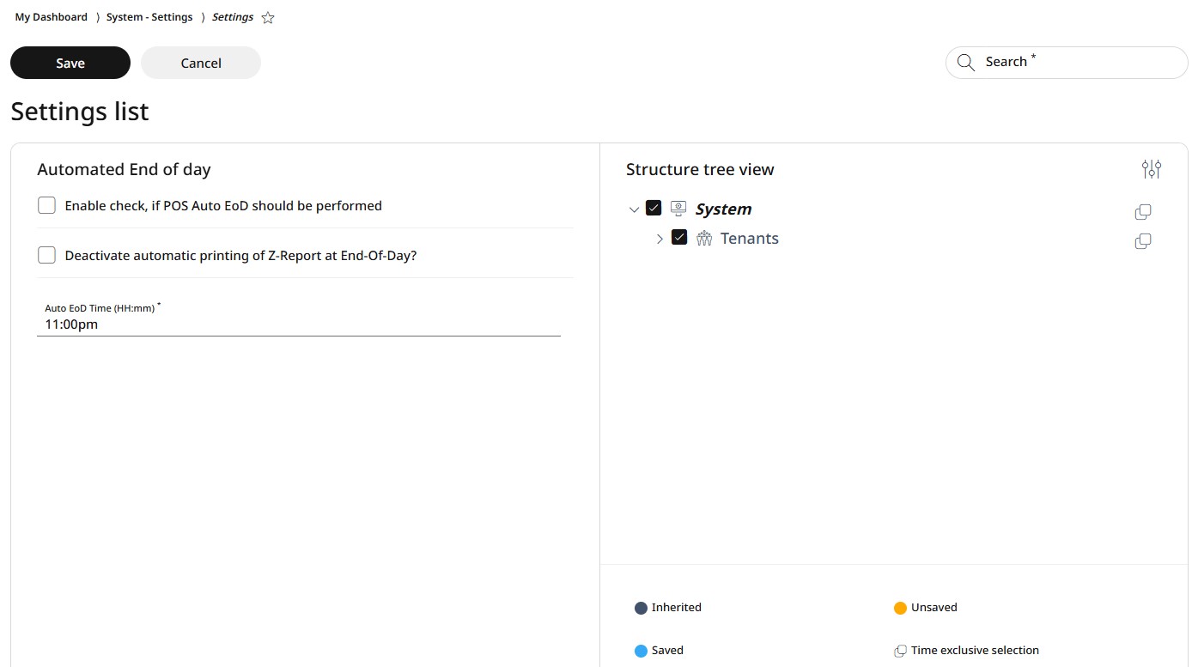Click the favorite star icon in breadcrumb
Screen dimensions: 1192x667
[x=268, y=17]
